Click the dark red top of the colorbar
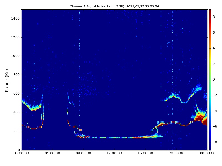 click(x=210, y=12)
